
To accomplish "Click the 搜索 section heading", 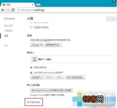I will (x=30, y=36).
